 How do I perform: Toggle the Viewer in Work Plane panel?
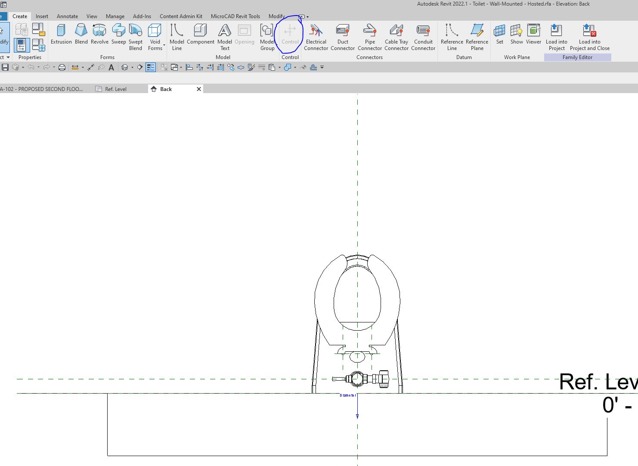[533, 34]
